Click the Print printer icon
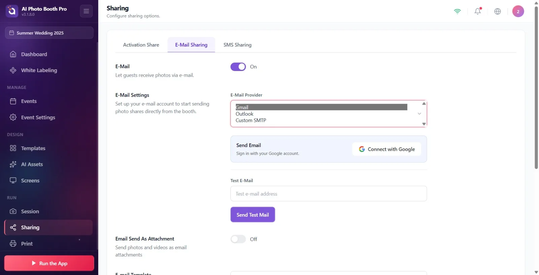 [13, 243]
